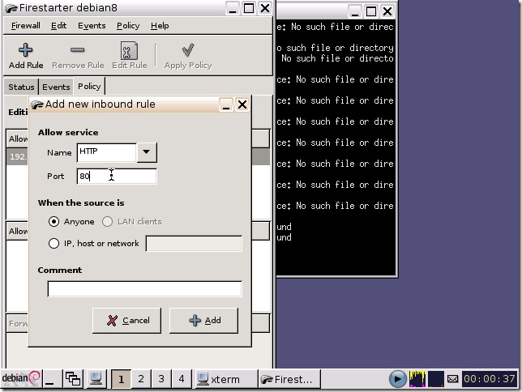522x392 pixels.
Task: Open the Help menu
Action: coord(160,26)
